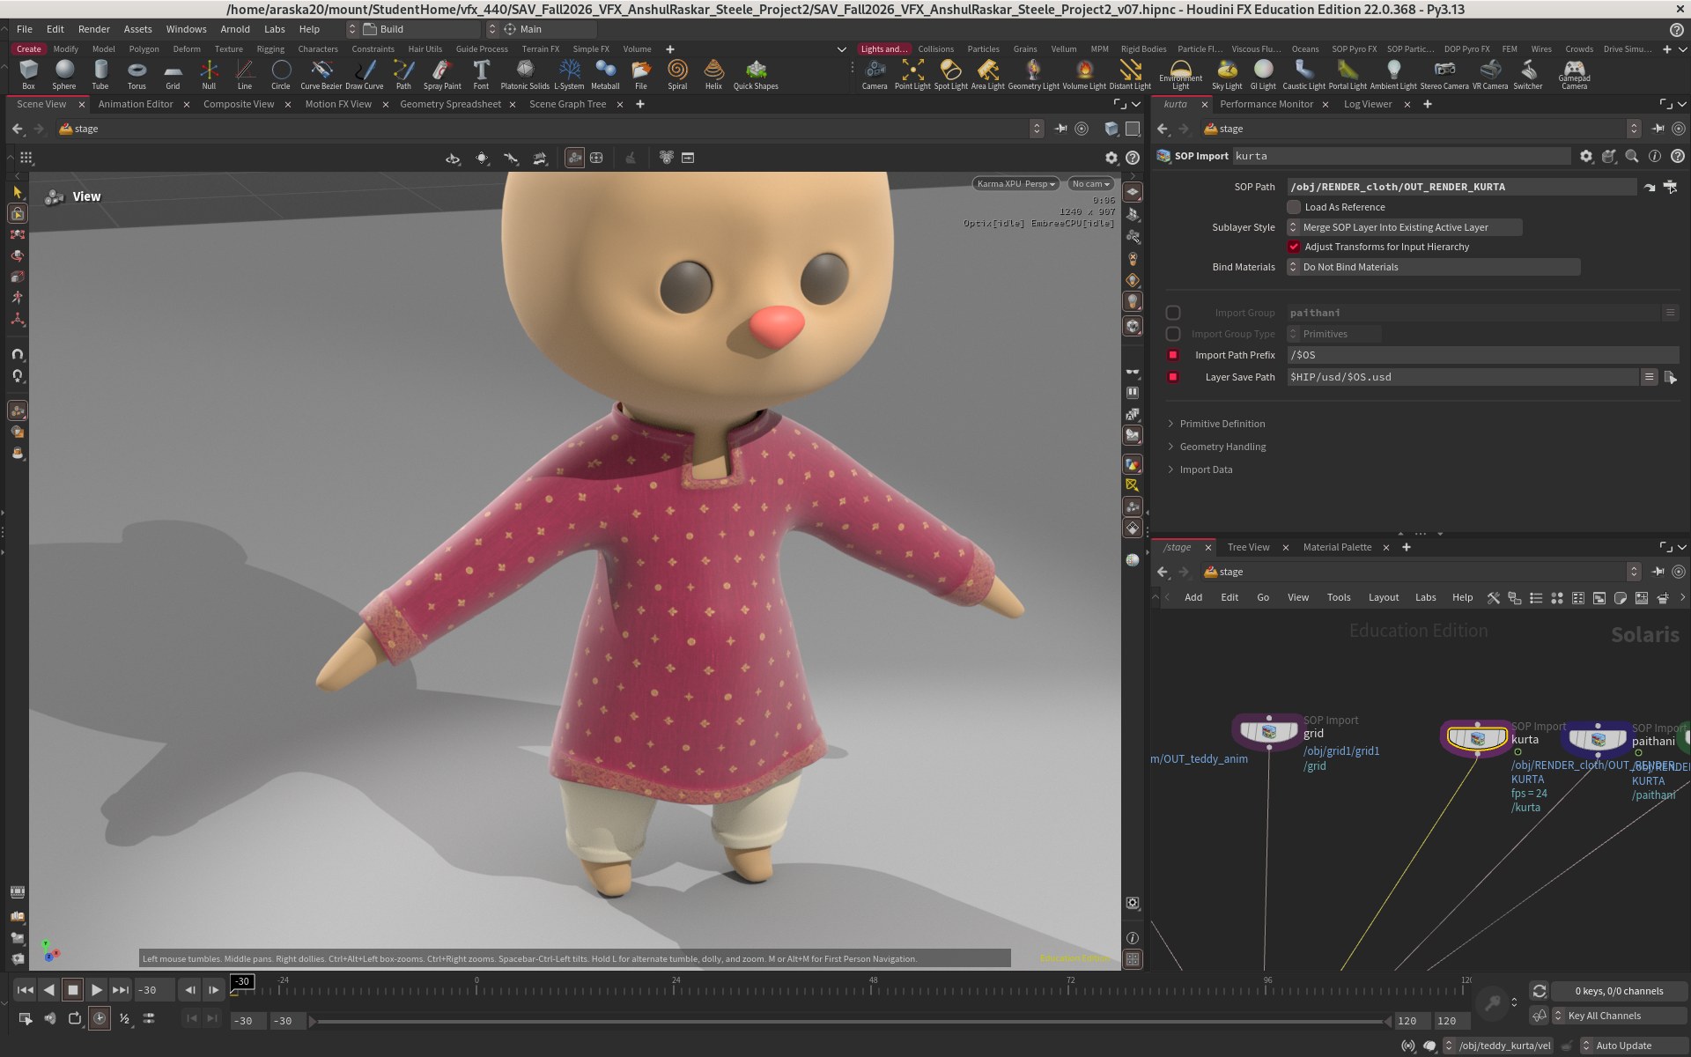Viewport: 1691px width, 1057px height.
Task: Switch to the Material Palette tab
Action: 1337,547
